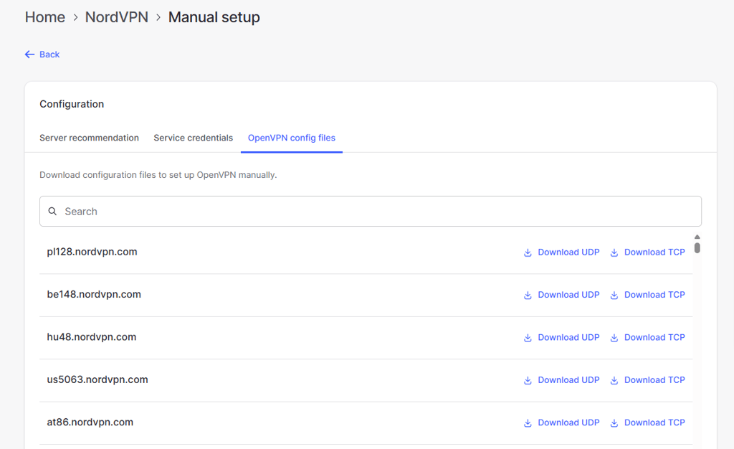Click the download icon beside hu48 Download UDP
Image resolution: width=734 pixels, height=449 pixels.
pos(528,338)
